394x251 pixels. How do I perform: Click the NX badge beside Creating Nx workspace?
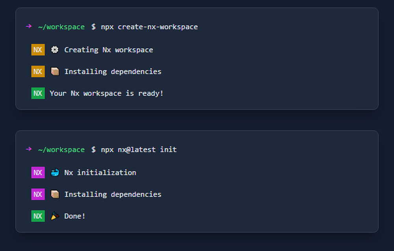[x=38, y=50]
